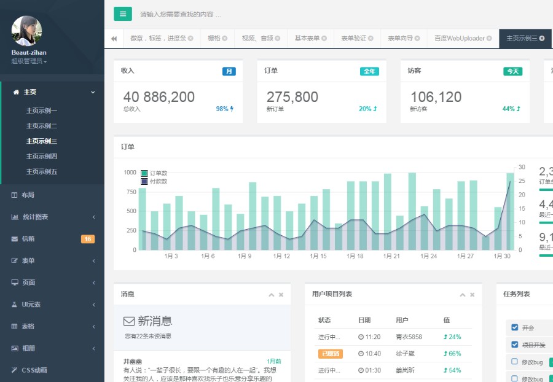Screen dimensions: 553x382
Task: Collapse the 消息 panel with chevron
Action: click(x=271, y=295)
